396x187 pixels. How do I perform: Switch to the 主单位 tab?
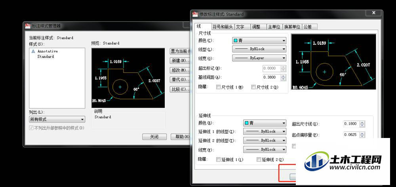point(275,27)
